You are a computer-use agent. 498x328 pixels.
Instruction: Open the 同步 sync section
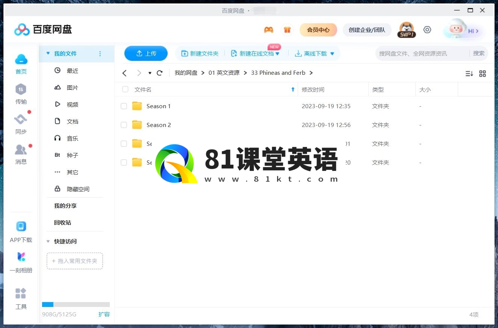21,124
